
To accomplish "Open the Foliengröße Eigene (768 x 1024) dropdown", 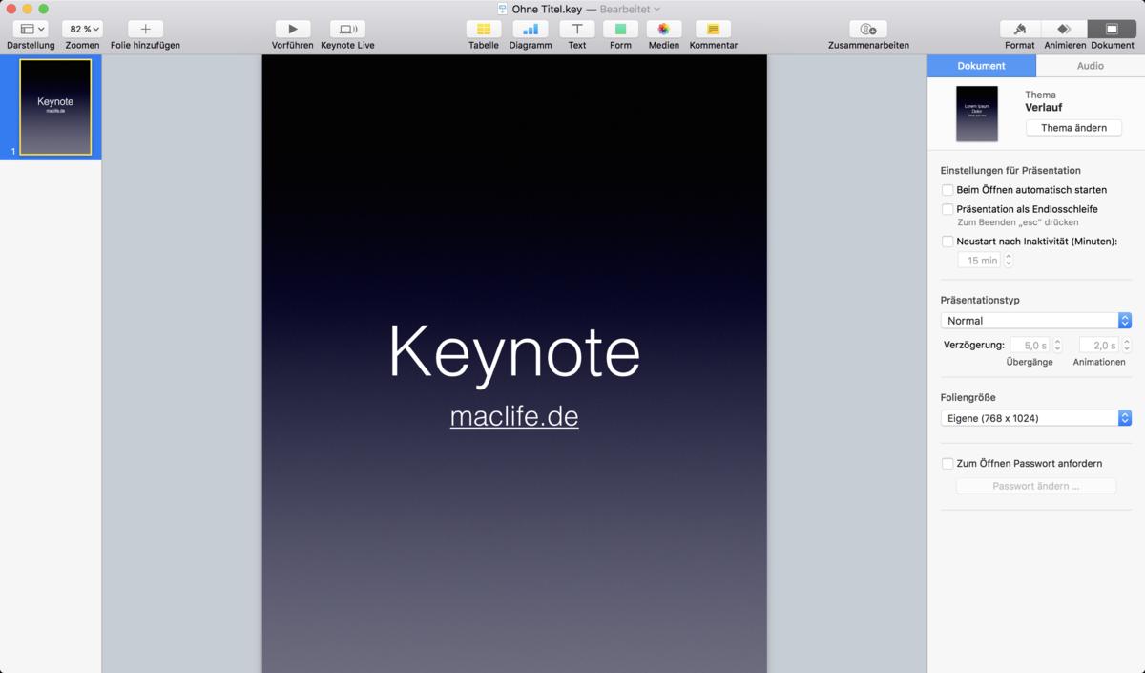I will pyautogui.click(x=1036, y=418).
